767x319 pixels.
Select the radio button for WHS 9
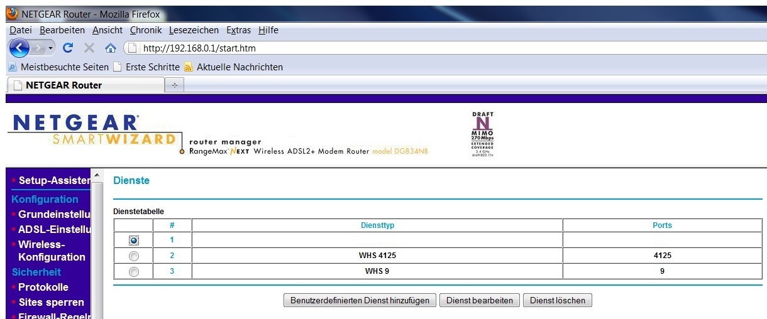[133, 271]
